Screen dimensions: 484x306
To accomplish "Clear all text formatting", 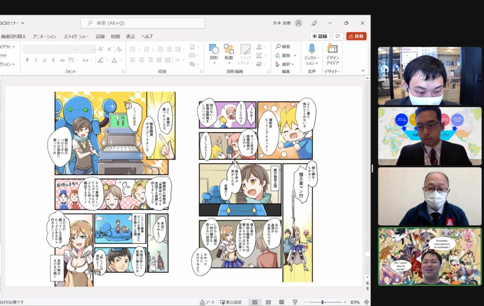I will tap(119, 49).
